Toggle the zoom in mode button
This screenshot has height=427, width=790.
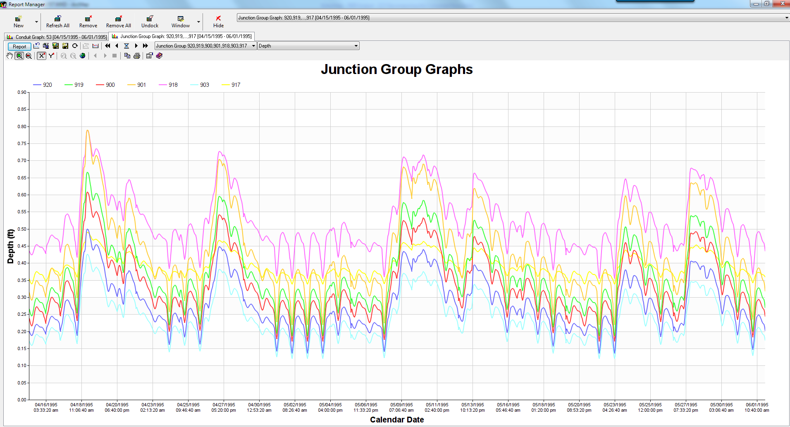click(19, 56)
